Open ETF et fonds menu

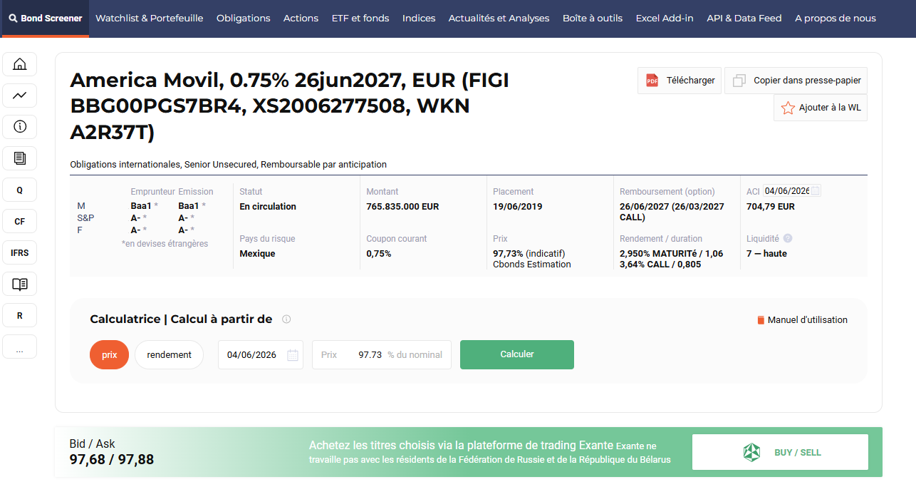click(x=360, y=19)
